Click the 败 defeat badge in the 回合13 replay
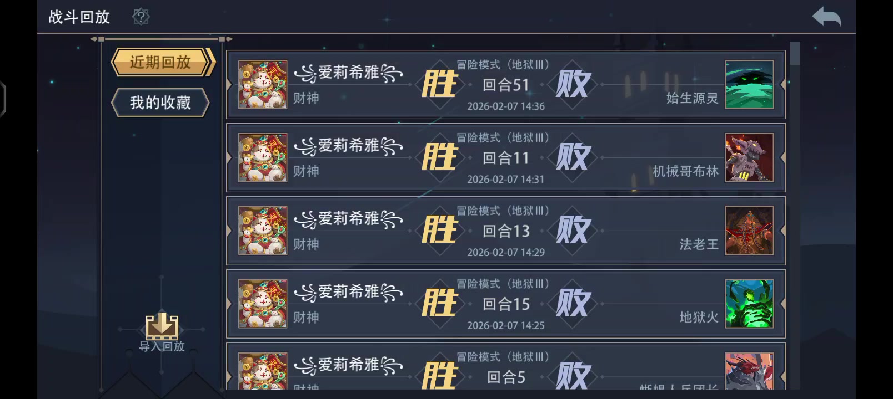Viewport: 893px width, 399px height. coord(573,231)
